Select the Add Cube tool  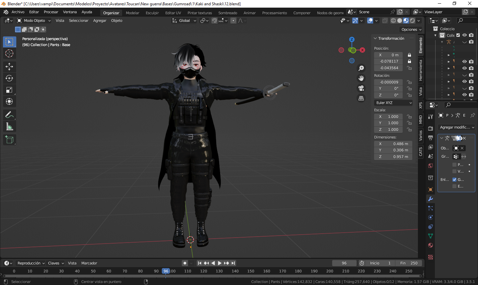coord(9,140)
